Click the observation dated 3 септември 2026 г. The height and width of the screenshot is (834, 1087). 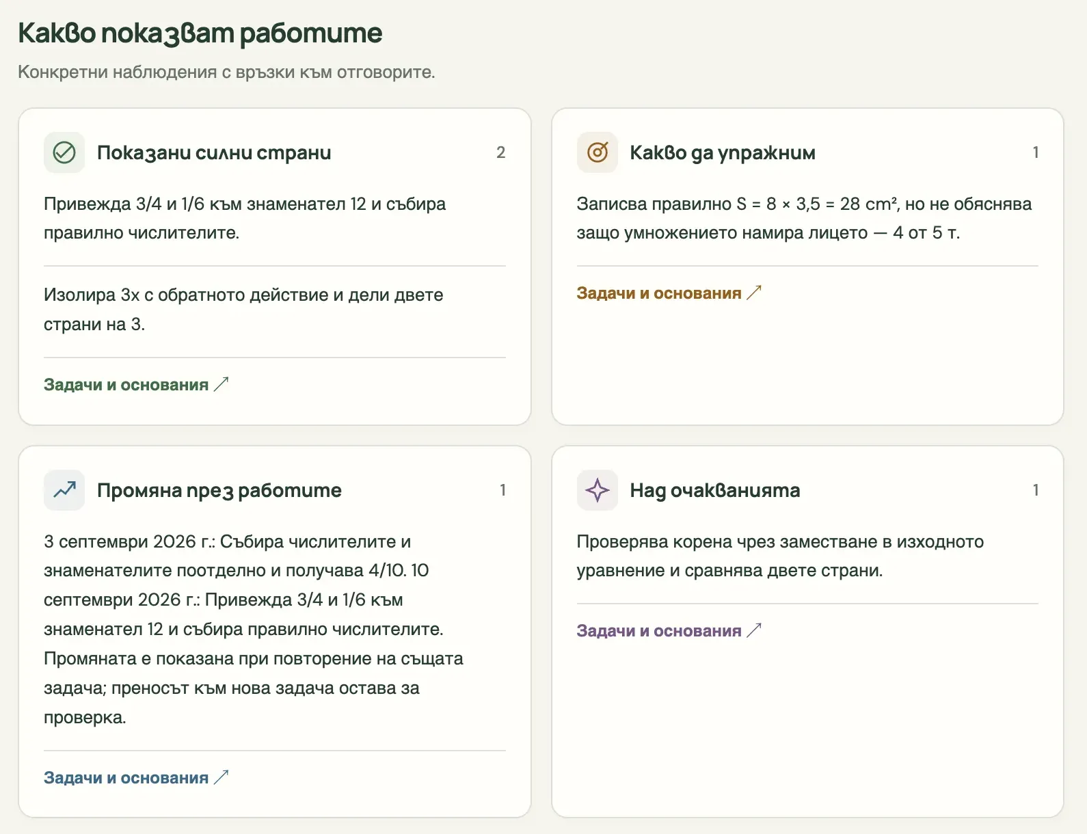point(254,630)
